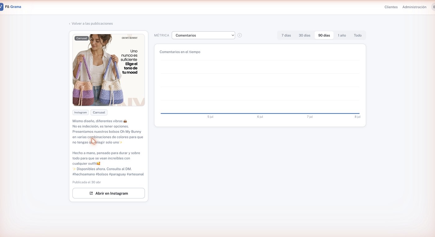Screen dimensions: 435x237
Task: Go to Administración
Action: coord(414,7)
